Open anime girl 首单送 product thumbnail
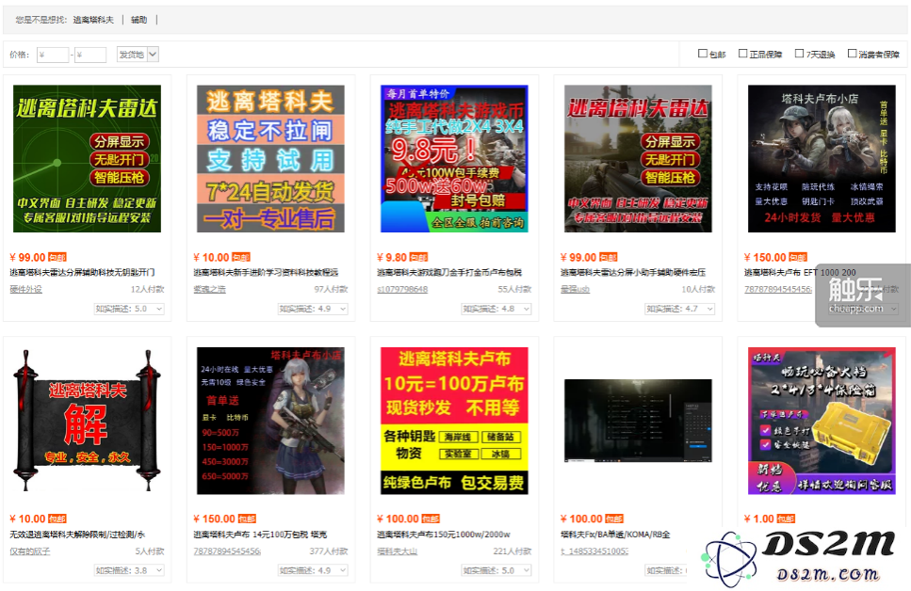The height and width of the screenshot is (591, 911). [x=270, y=421]
